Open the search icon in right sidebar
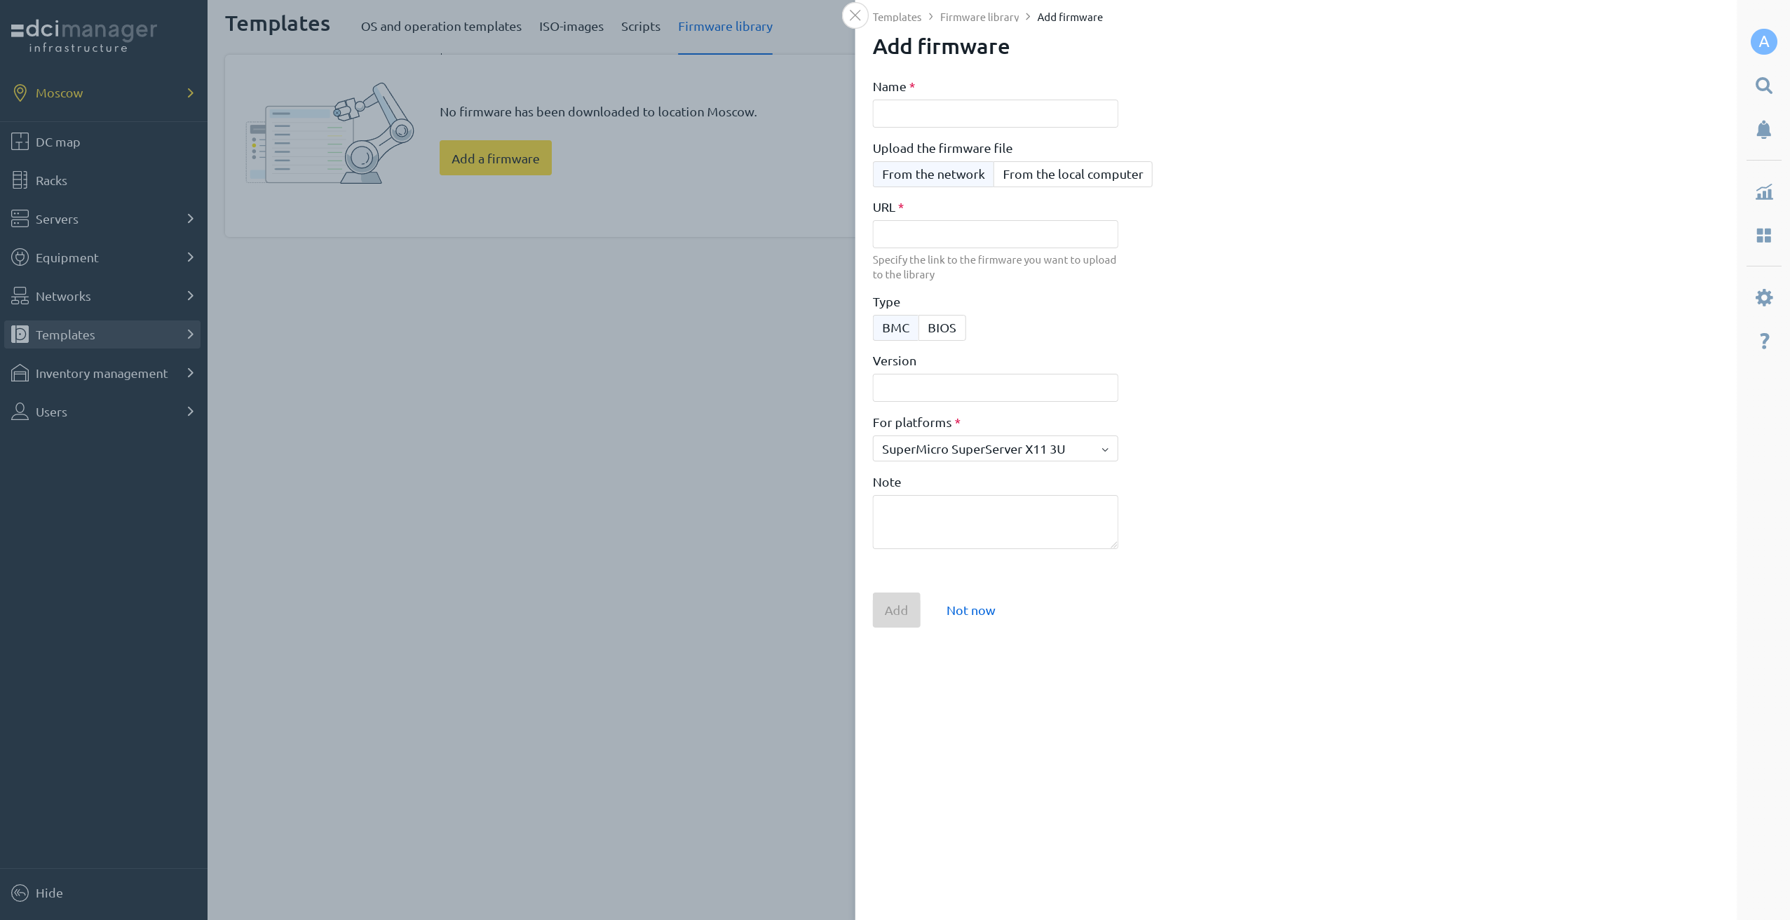 (x=1763, y=86)
